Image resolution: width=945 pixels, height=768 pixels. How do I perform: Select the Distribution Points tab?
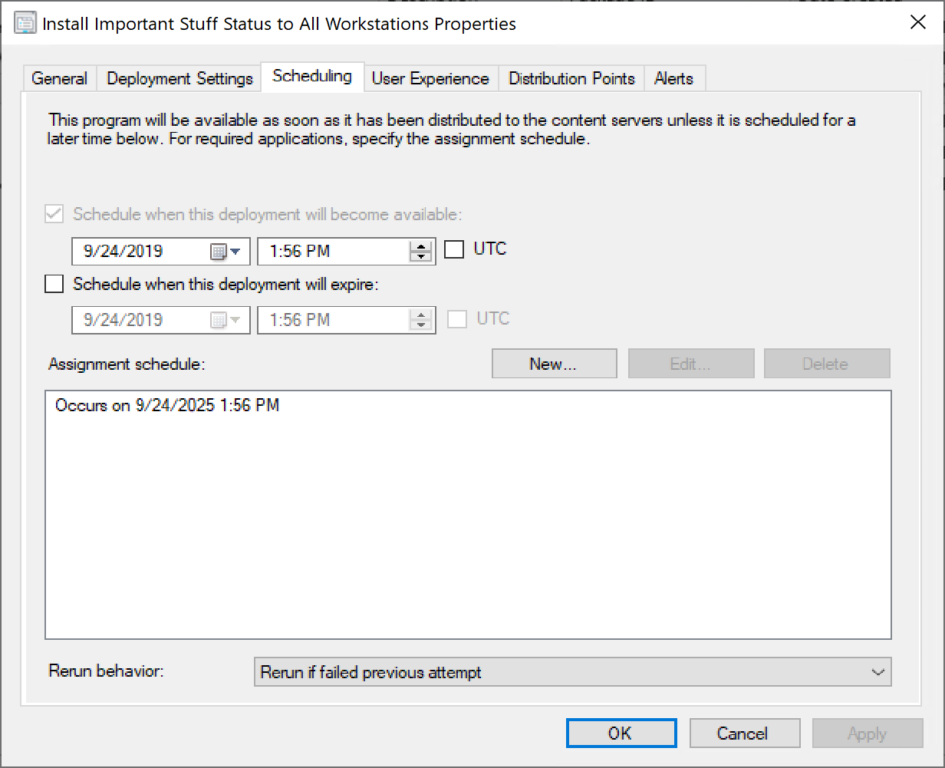point(571,79)
